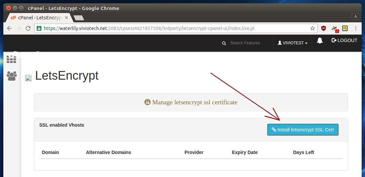
Task: Click the Chrome profile avatar button
Action: [x=355, y=16]
